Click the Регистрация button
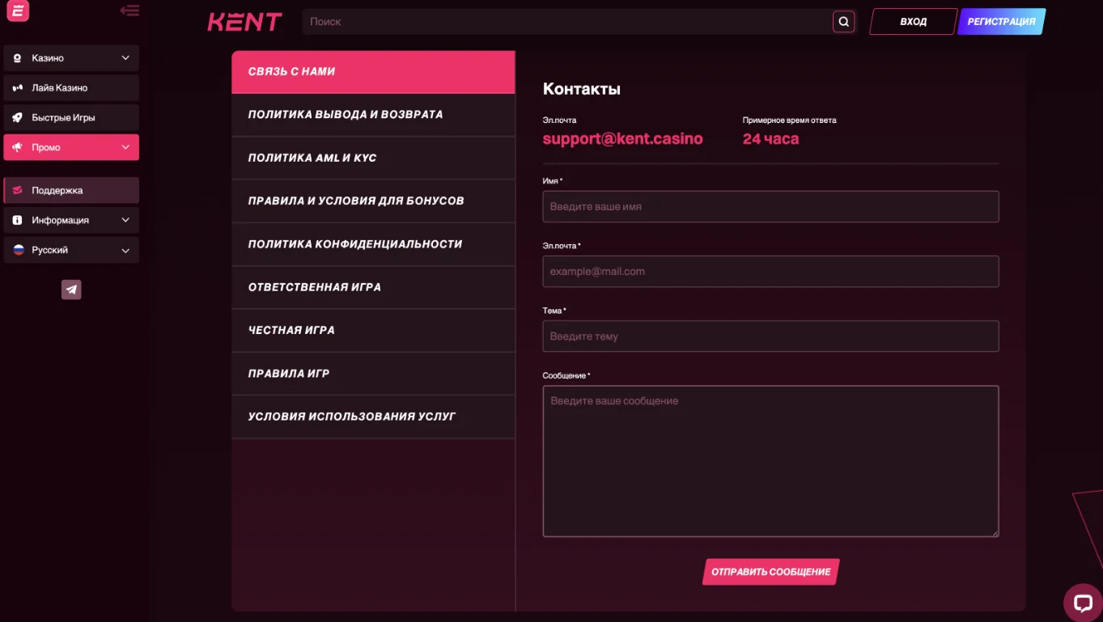This screenshot has width=1103, height=622. (x=1001, y=22)
